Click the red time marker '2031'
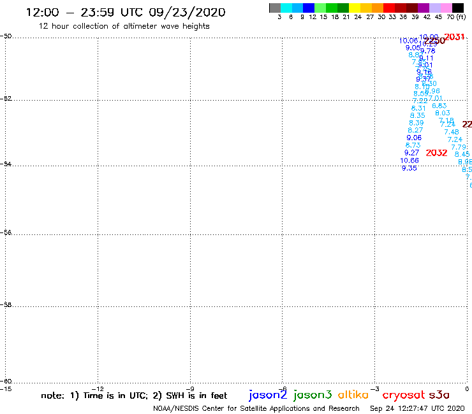472x414 pixels. (454, 37)
